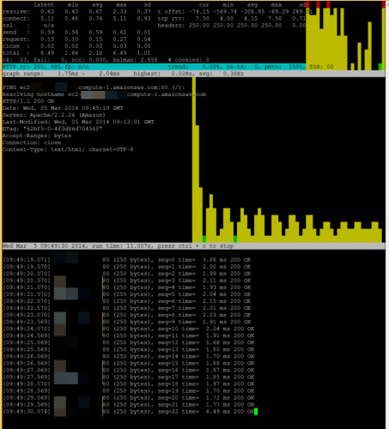Image resolution: width=389 pixels, height=429 pixels.
Task: Select the Content-Type: text/html line
Action: point(68,149)
